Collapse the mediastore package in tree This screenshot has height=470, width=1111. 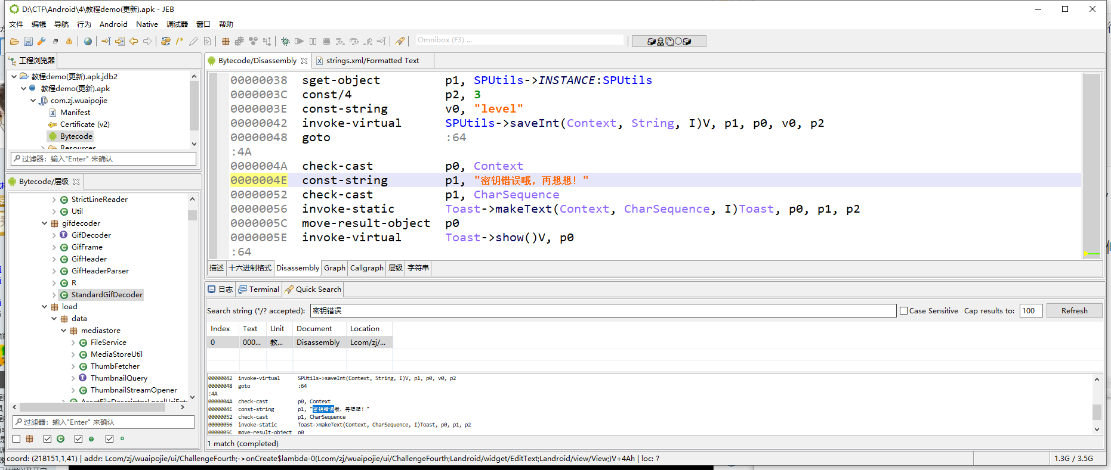click(64, 331)
